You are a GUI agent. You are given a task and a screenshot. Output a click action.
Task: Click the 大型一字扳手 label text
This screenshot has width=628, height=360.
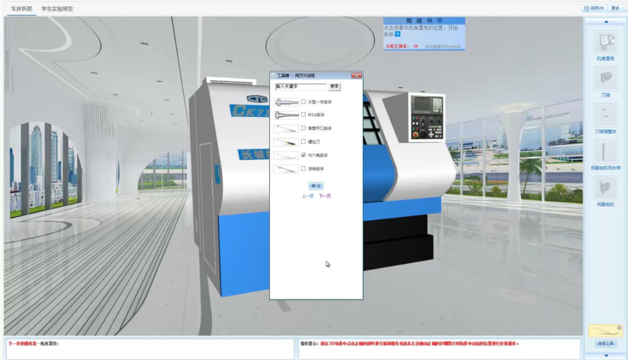[x=320, y=102]
